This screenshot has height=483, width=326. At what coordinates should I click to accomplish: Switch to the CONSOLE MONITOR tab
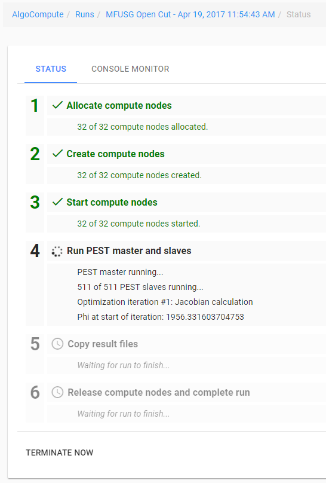point(130,69)
